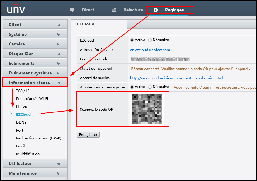Expand the Système section chevron

pyautogui.click(x=59, y=35)
